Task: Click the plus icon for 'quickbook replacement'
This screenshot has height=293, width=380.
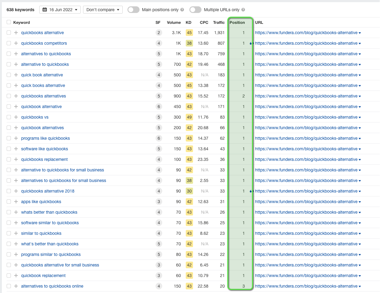Action: pyautogui.click(x=16, y=275)
